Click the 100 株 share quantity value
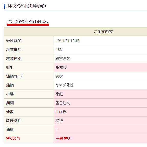This screenshot has width=147, height=147. click(61, 112)
